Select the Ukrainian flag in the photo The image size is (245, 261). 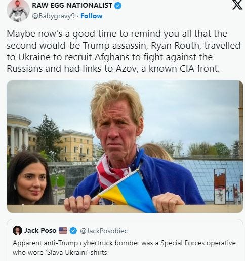click(128, 191)
